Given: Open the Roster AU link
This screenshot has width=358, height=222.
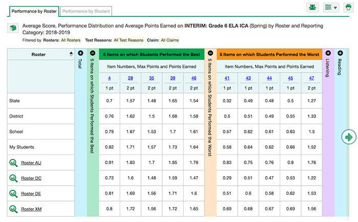Looking at the screenshot, I should pos(31,163).
